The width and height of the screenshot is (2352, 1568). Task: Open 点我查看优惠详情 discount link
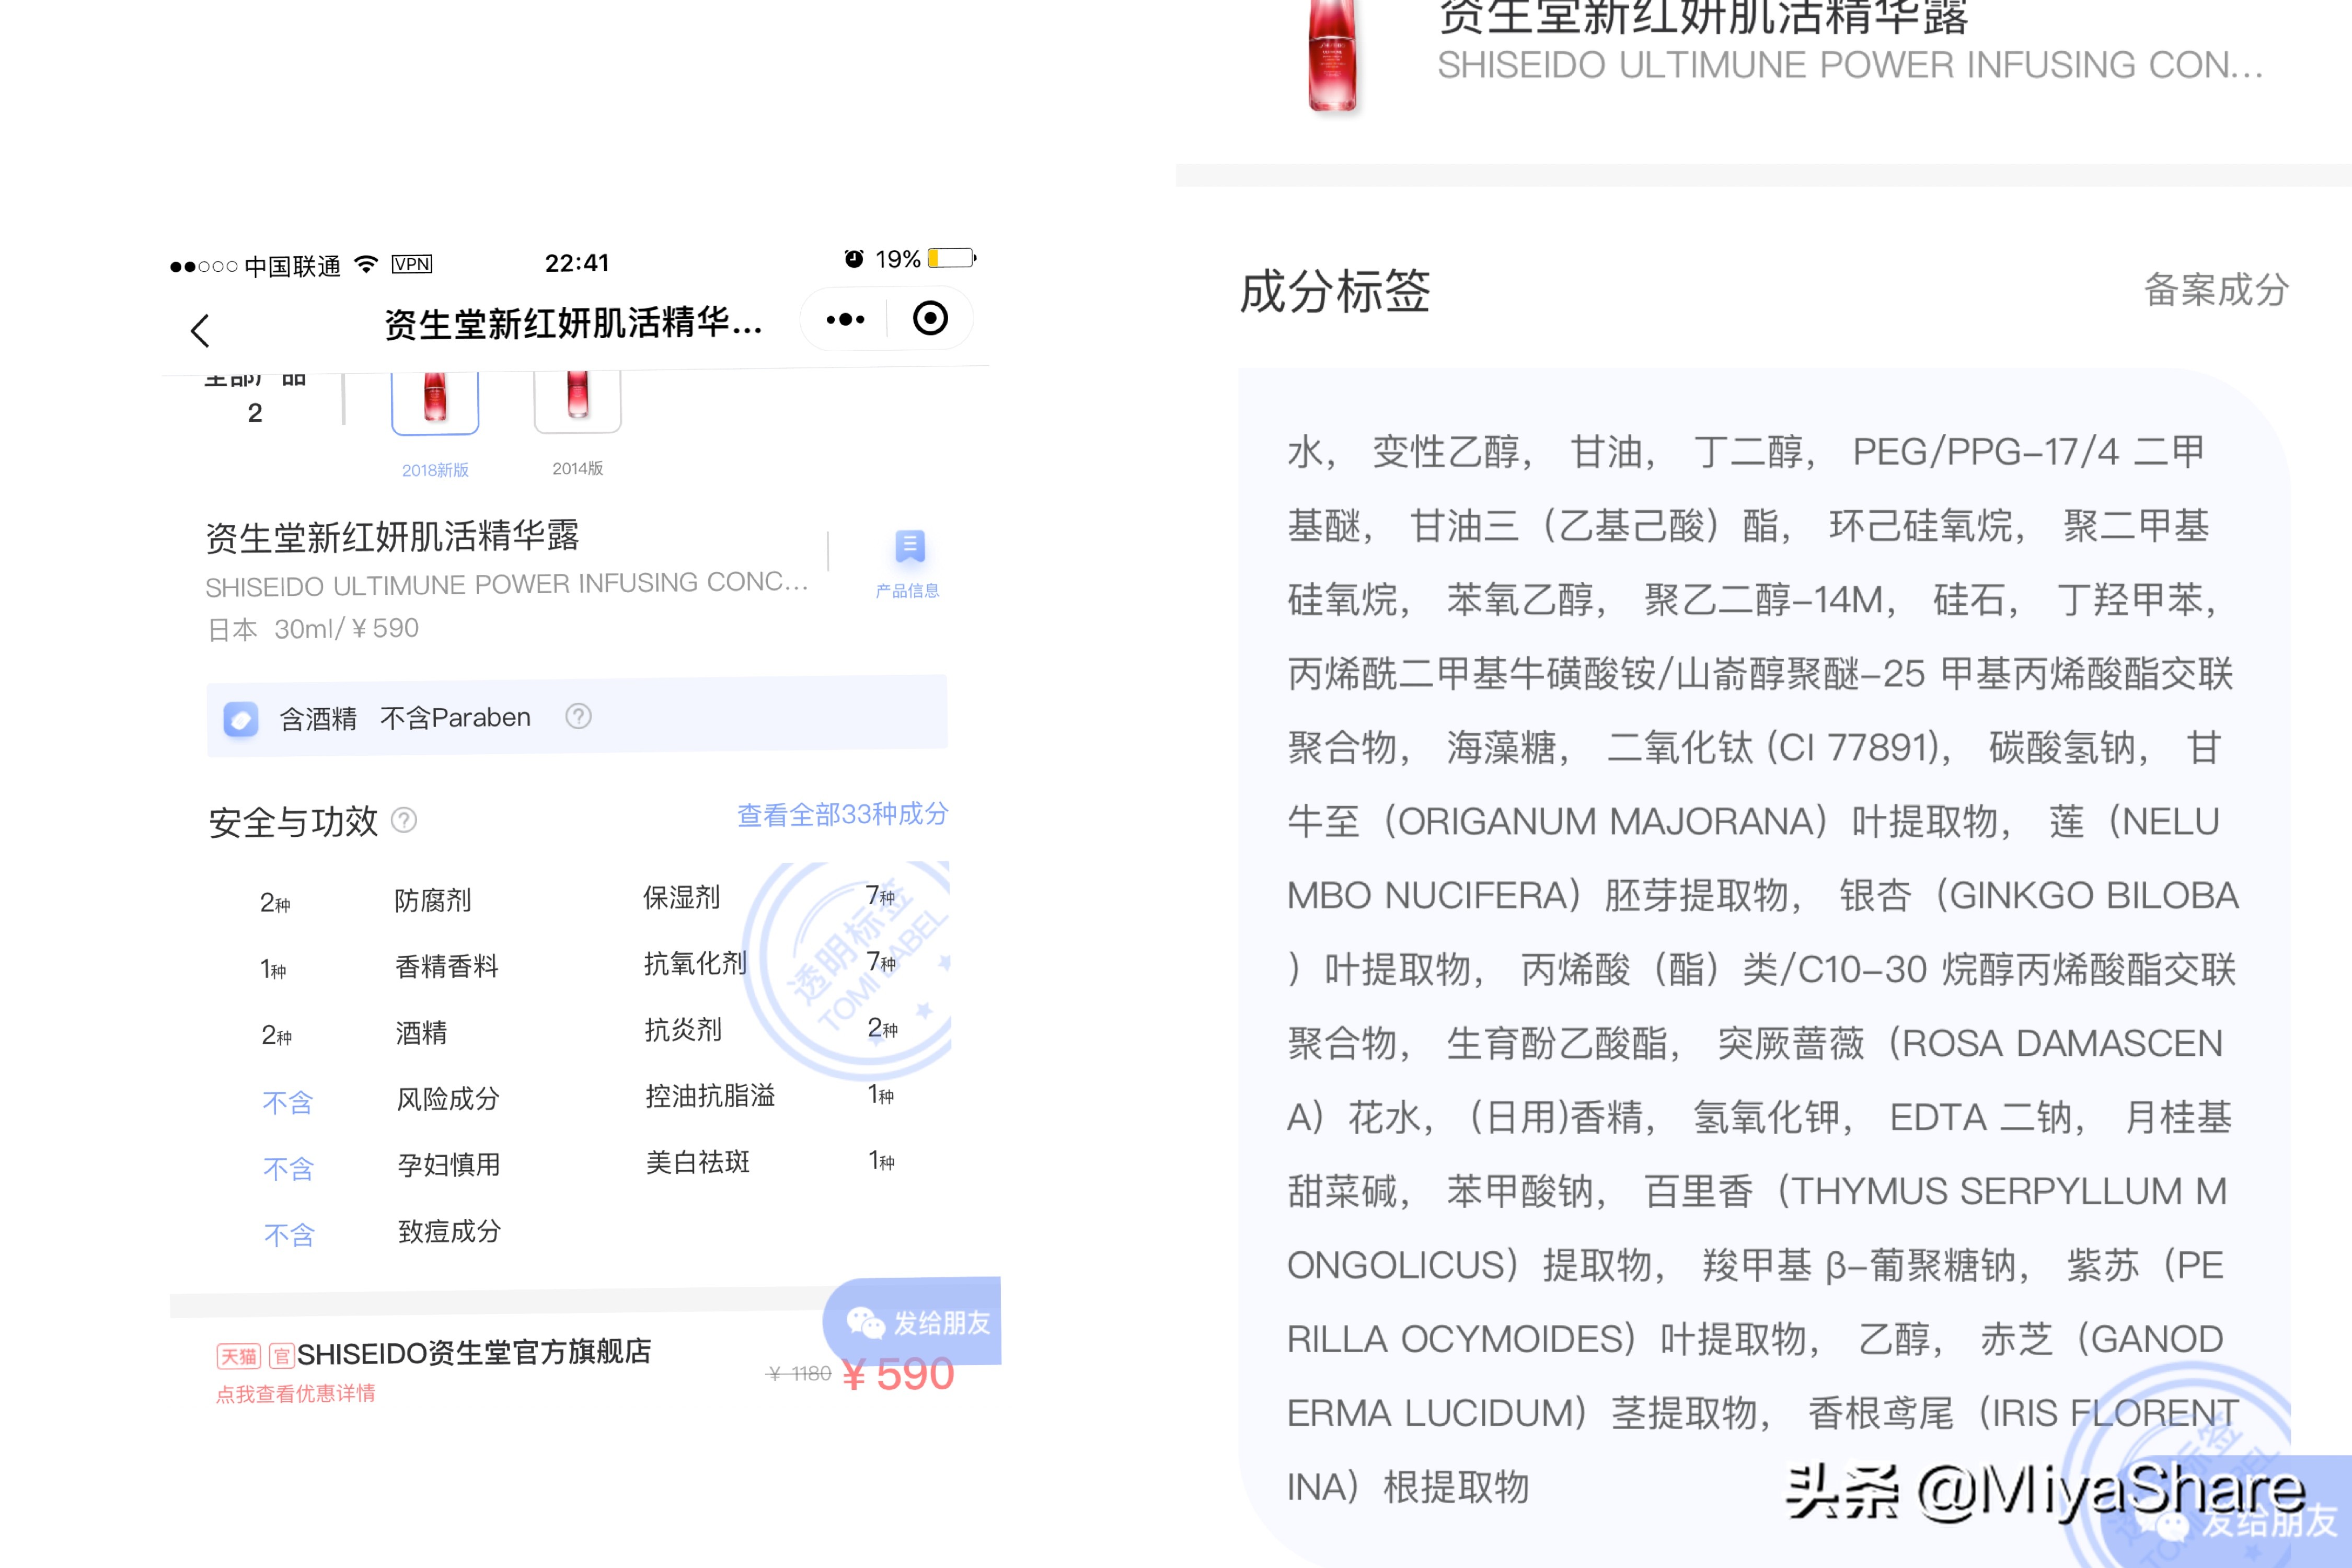tap(296, 1393)
